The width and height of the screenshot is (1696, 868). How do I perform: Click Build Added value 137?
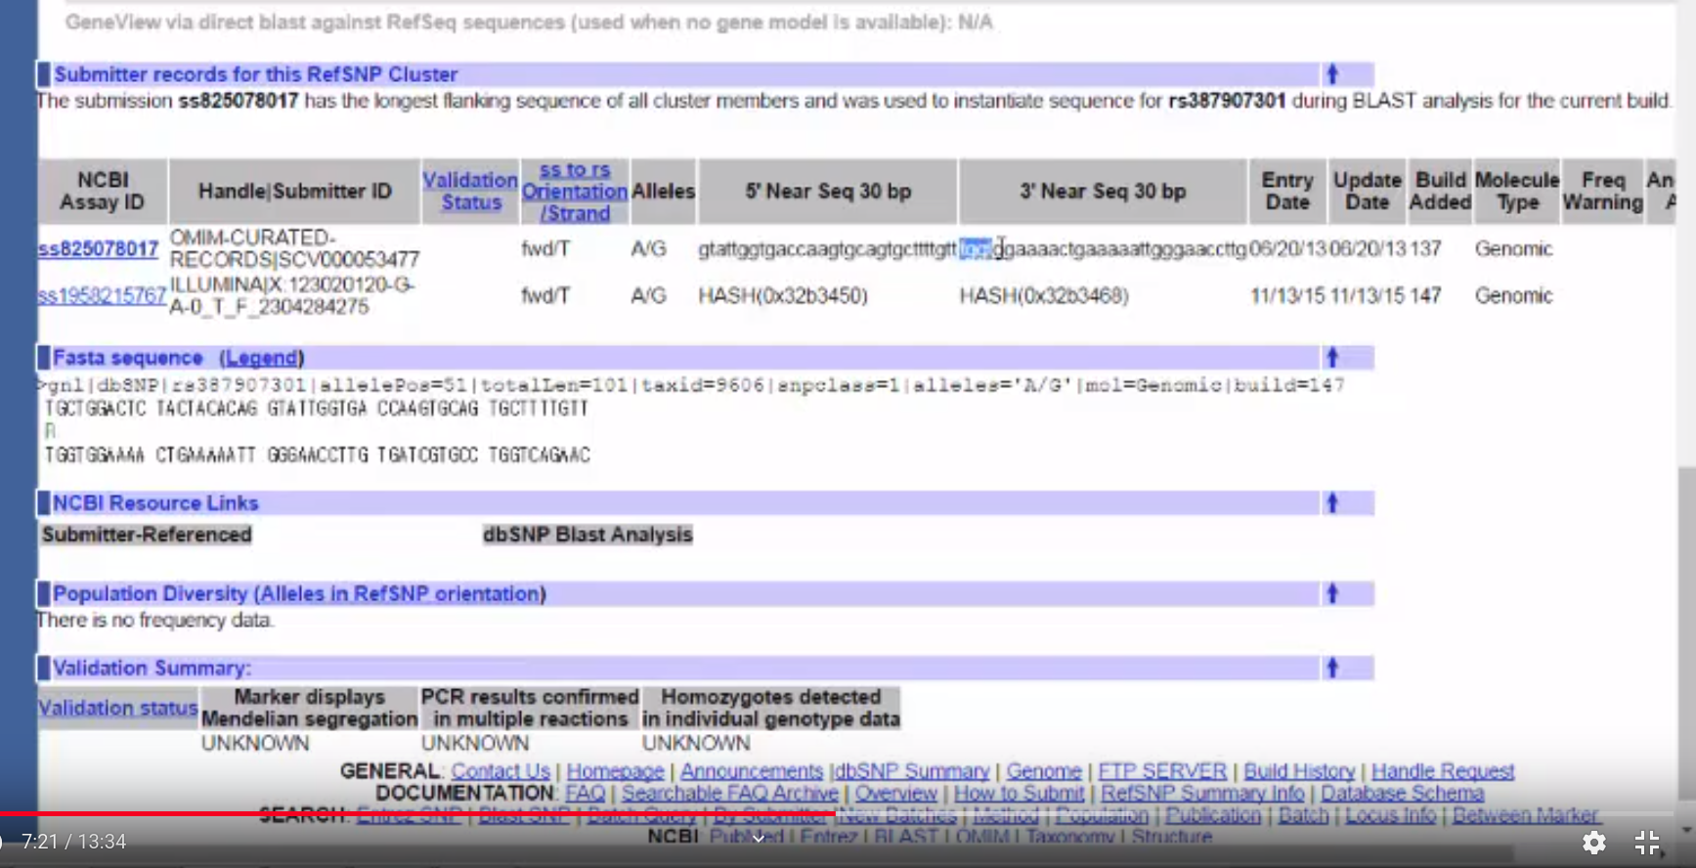[1425, 249]
